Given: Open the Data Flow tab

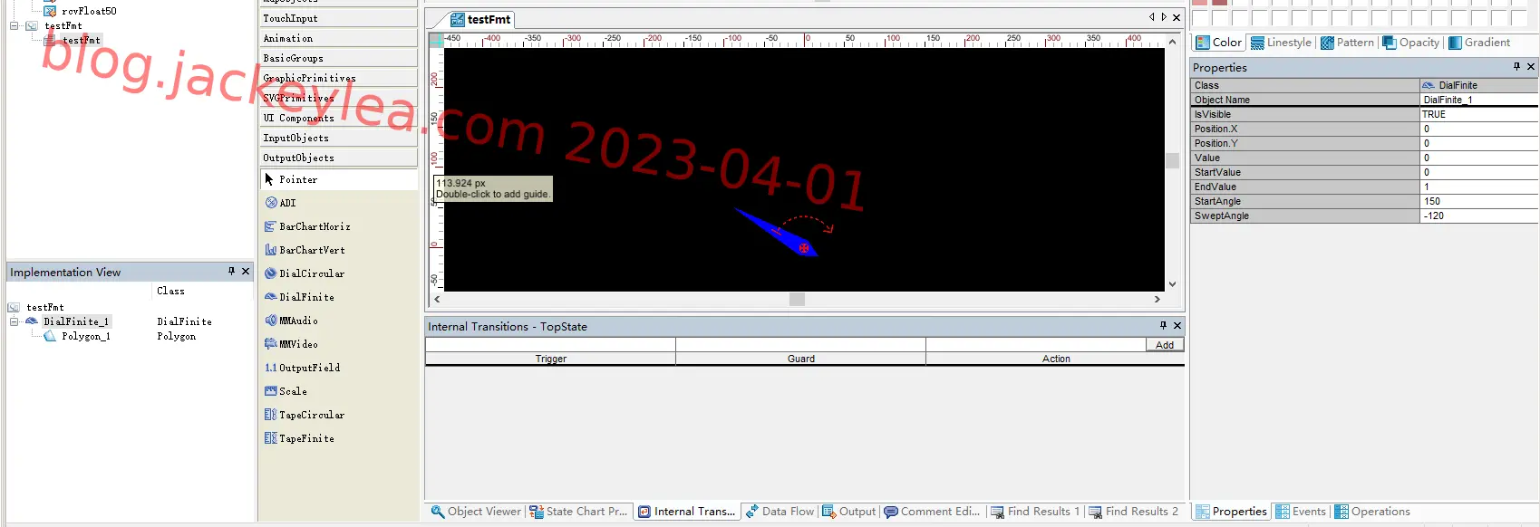Looking at the screenshot, I should click(x=780, y=512).
